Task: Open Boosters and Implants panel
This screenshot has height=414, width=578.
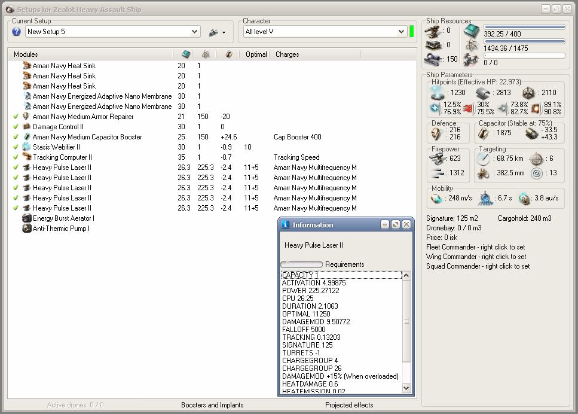Action: [x=212, y=405]
